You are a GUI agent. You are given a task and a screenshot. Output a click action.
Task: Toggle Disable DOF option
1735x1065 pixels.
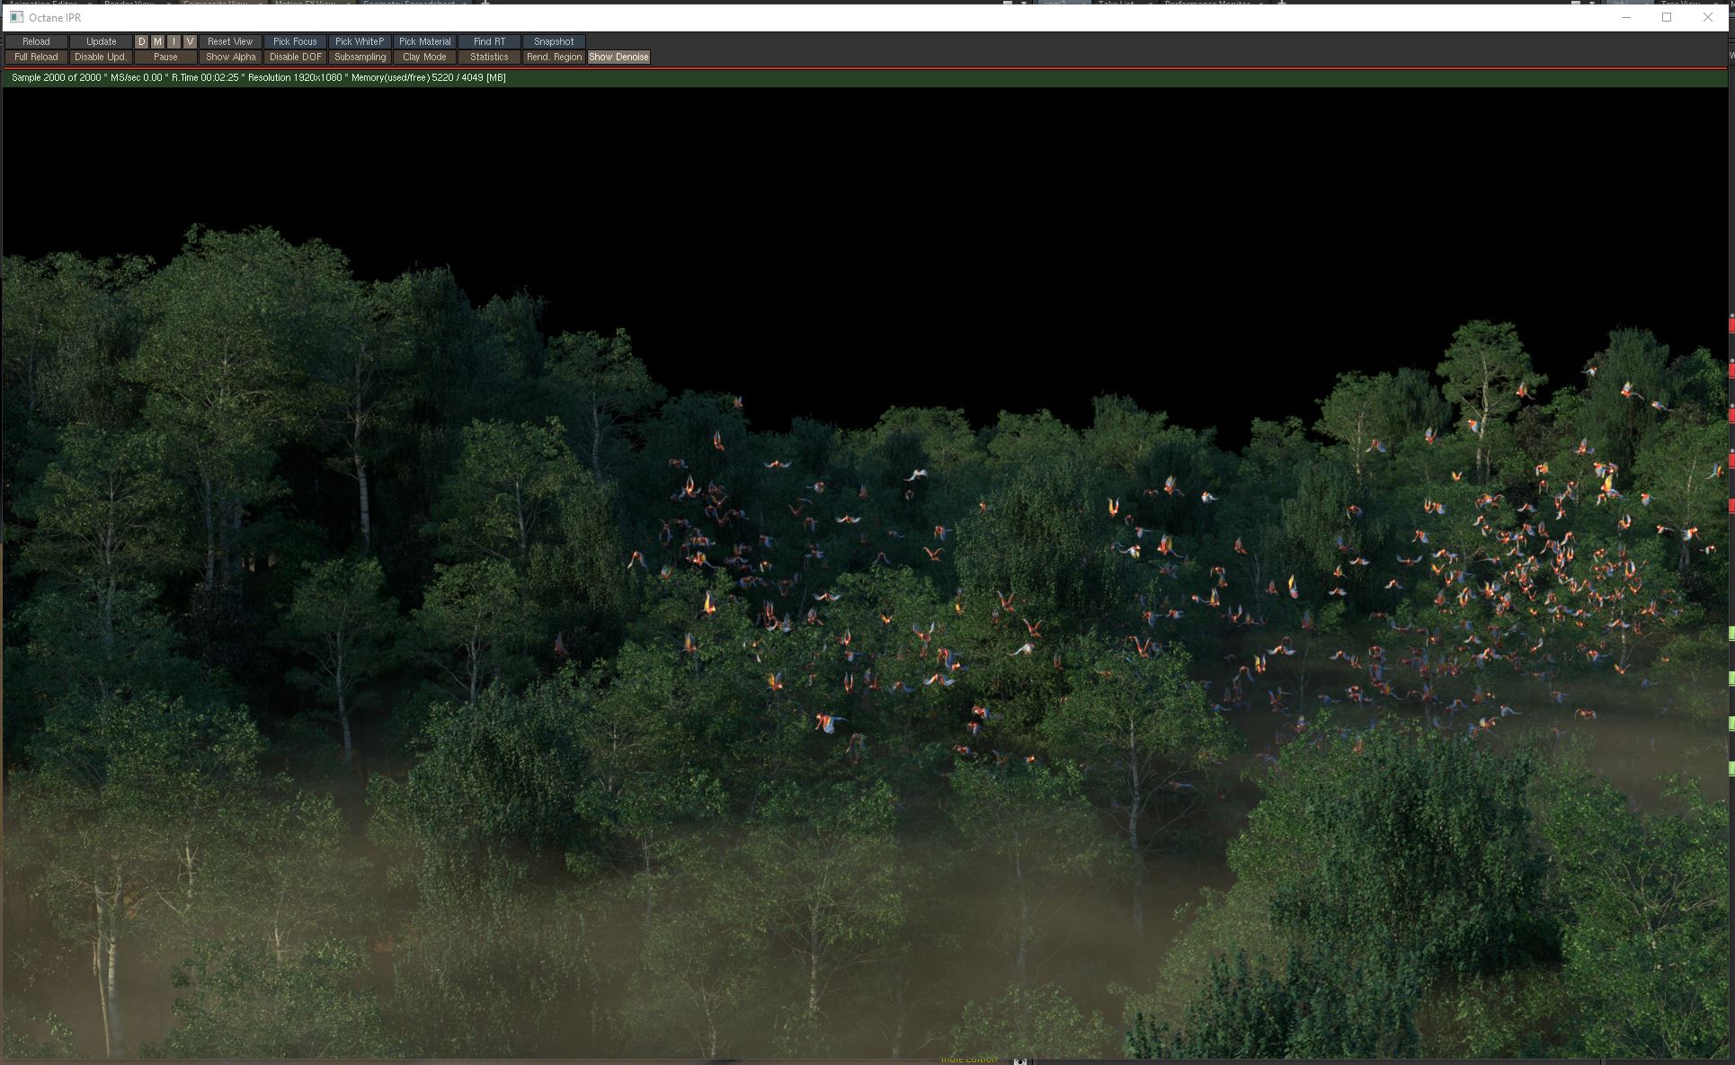coord(295,57)
